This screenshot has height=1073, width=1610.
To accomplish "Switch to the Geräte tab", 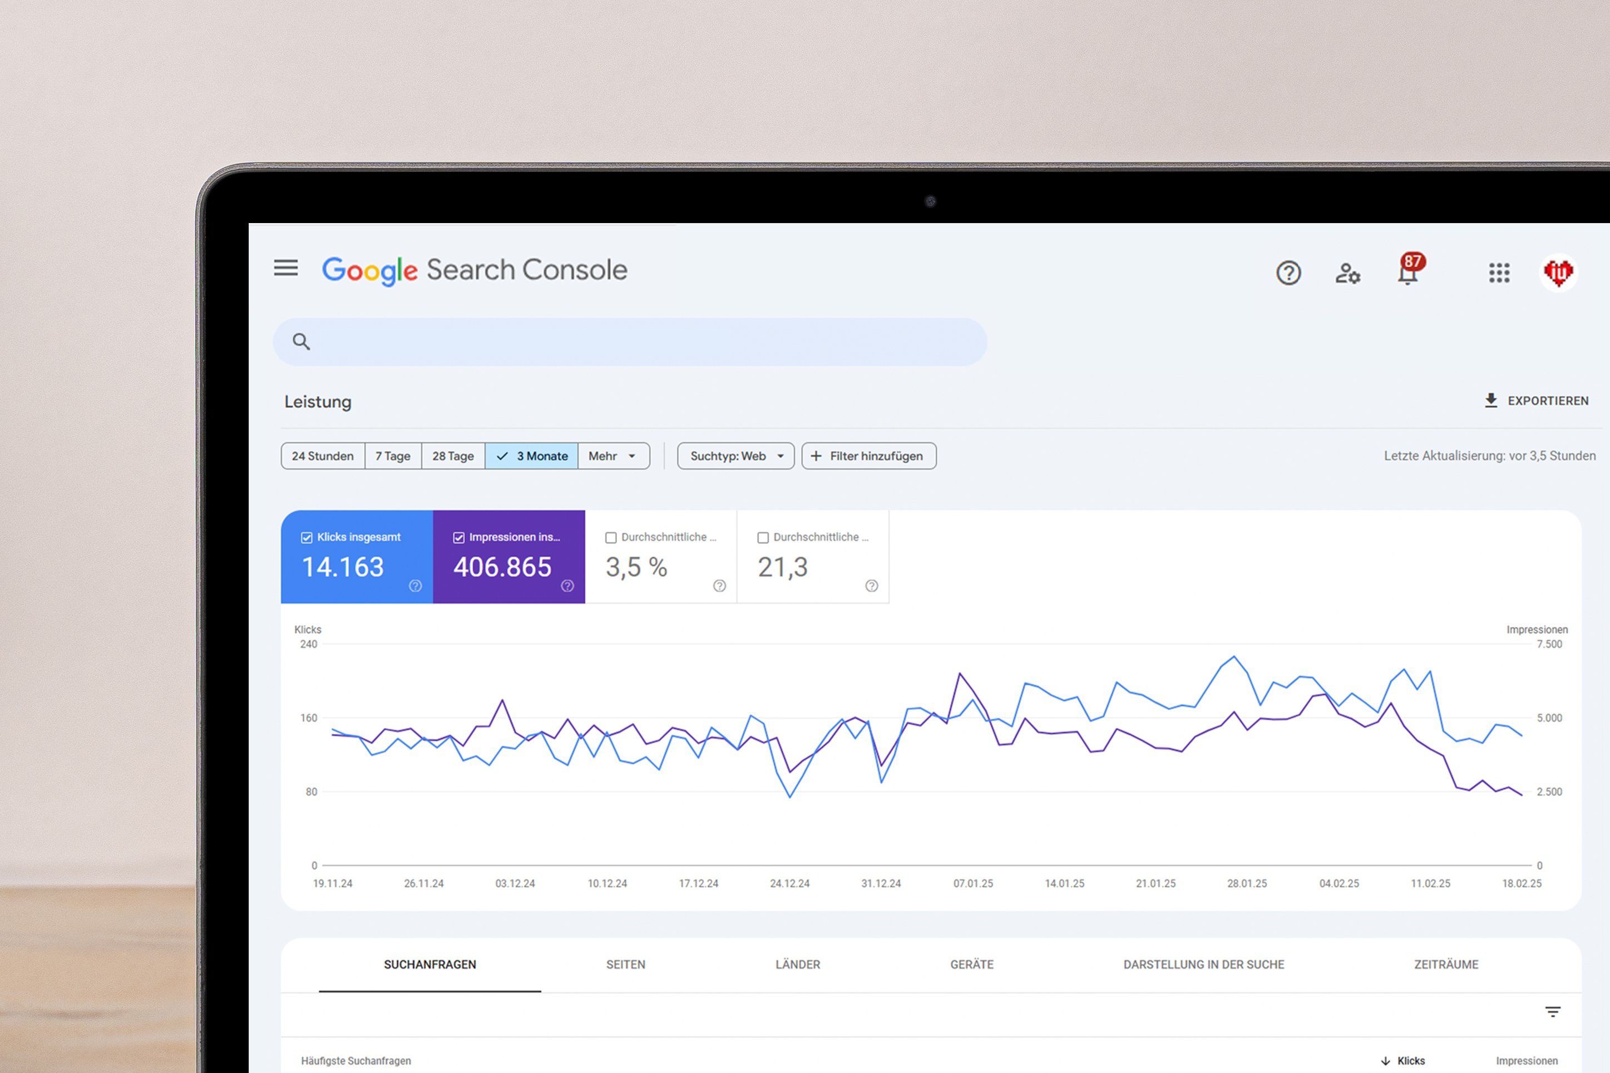I will coord(971,964).
